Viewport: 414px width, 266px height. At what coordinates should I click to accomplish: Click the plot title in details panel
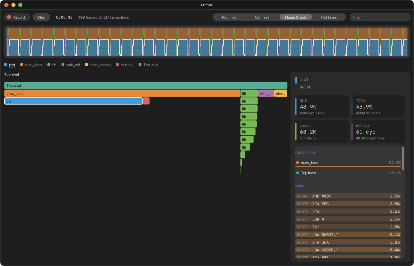tap(304, 80)
